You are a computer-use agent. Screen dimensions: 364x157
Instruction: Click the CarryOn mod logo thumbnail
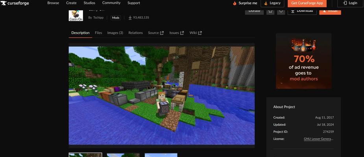[76, 15]
